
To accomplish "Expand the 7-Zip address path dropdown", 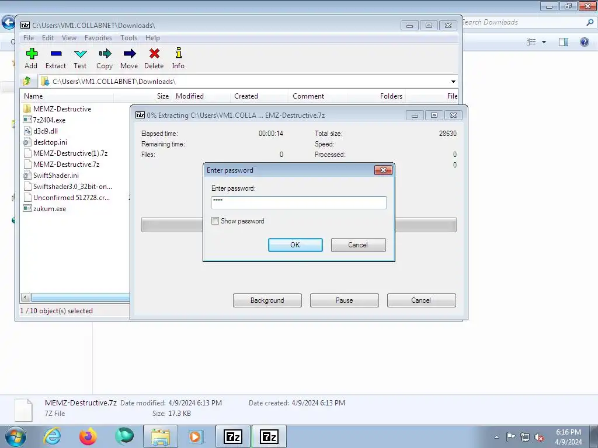I will pyautogui.click(x=453, y=82).
